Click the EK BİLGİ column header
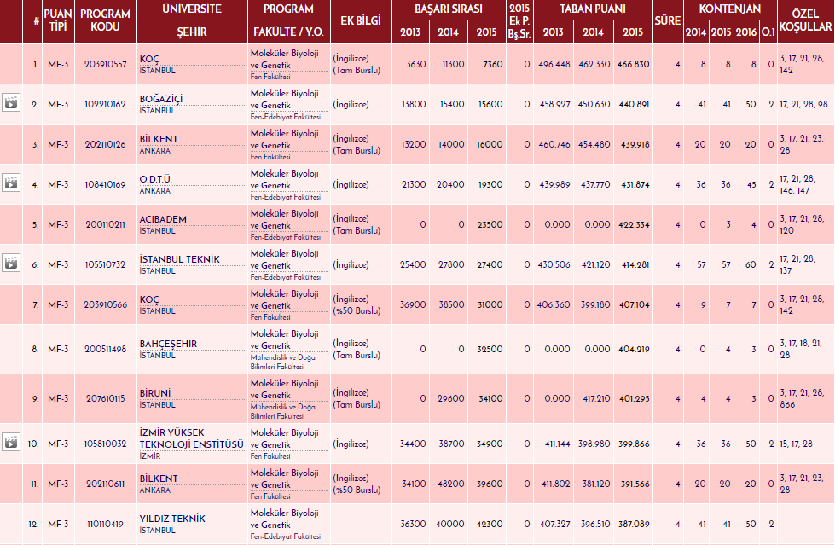Viewport: 835px width, 545px height. click(x=361, y=20)
